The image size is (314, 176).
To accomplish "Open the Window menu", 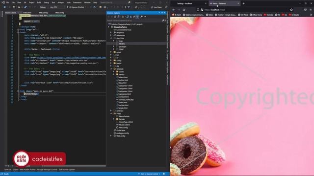I will 87,2.
